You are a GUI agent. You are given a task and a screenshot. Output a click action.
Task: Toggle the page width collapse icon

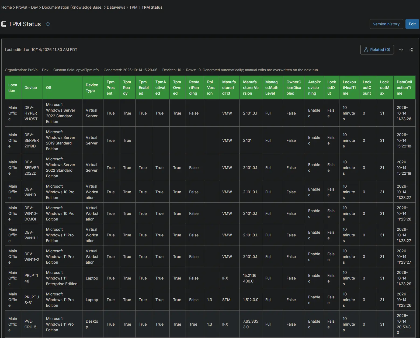click(401, 50)
